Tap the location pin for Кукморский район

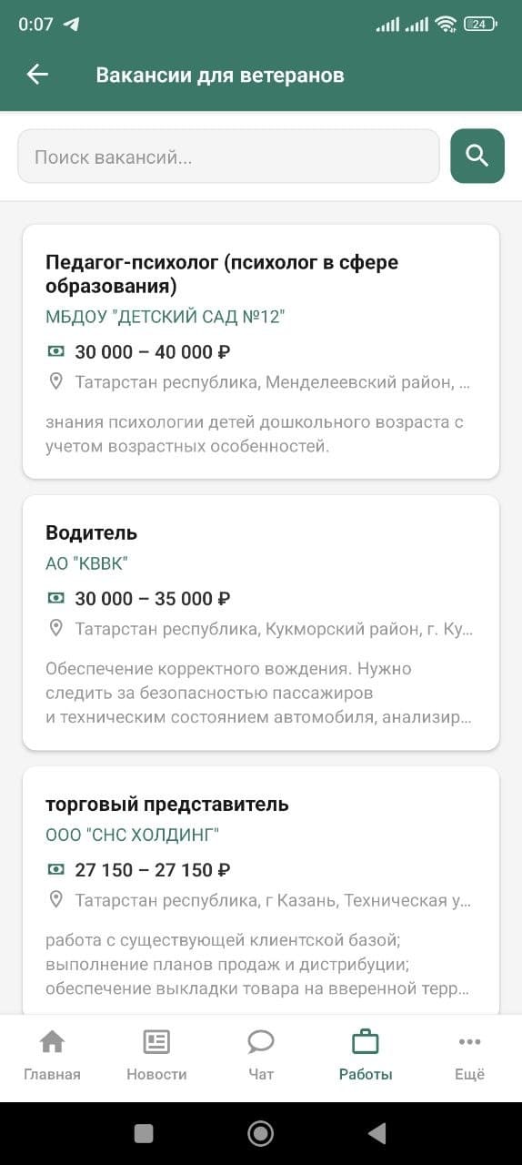tap(56, 628)
